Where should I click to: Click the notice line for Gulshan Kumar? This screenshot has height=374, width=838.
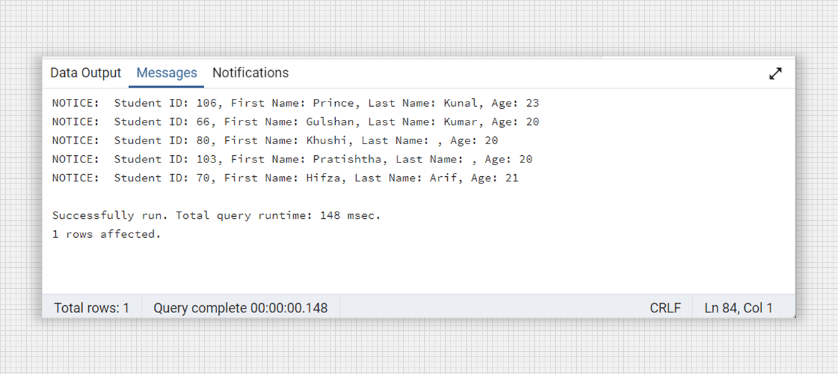[295, 122]
